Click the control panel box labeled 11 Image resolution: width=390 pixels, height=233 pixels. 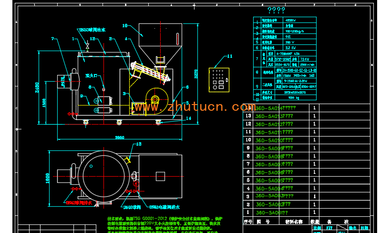coord(219,79)
